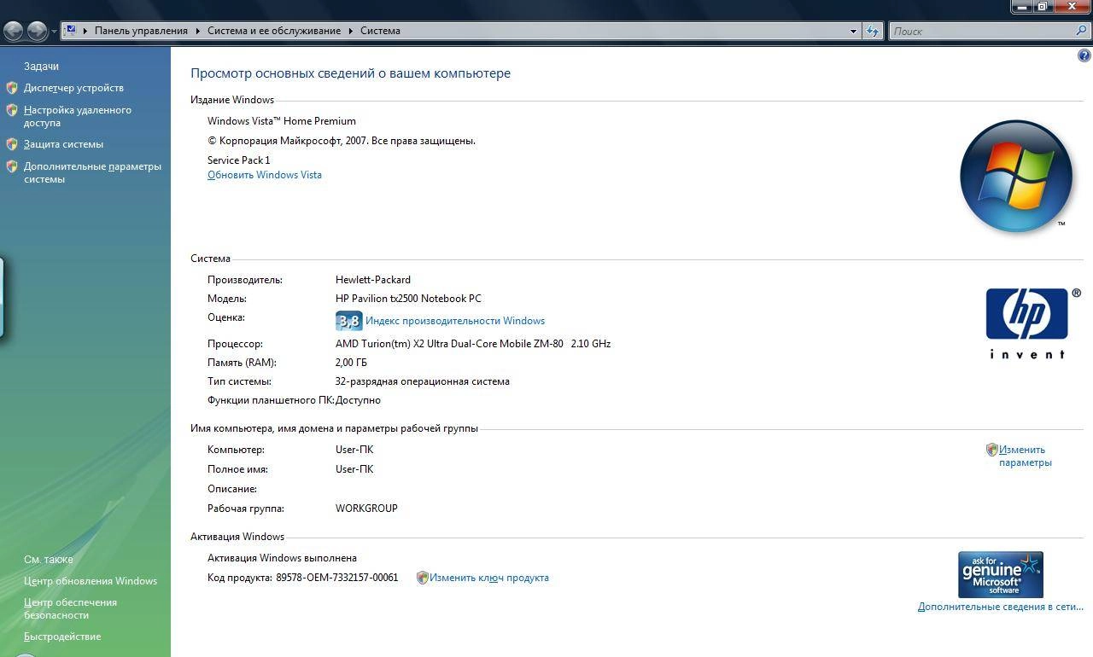Click Изменить ключ продукта link

coord(489,578)
